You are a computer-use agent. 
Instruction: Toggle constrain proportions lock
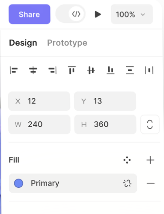coord(150,124)
